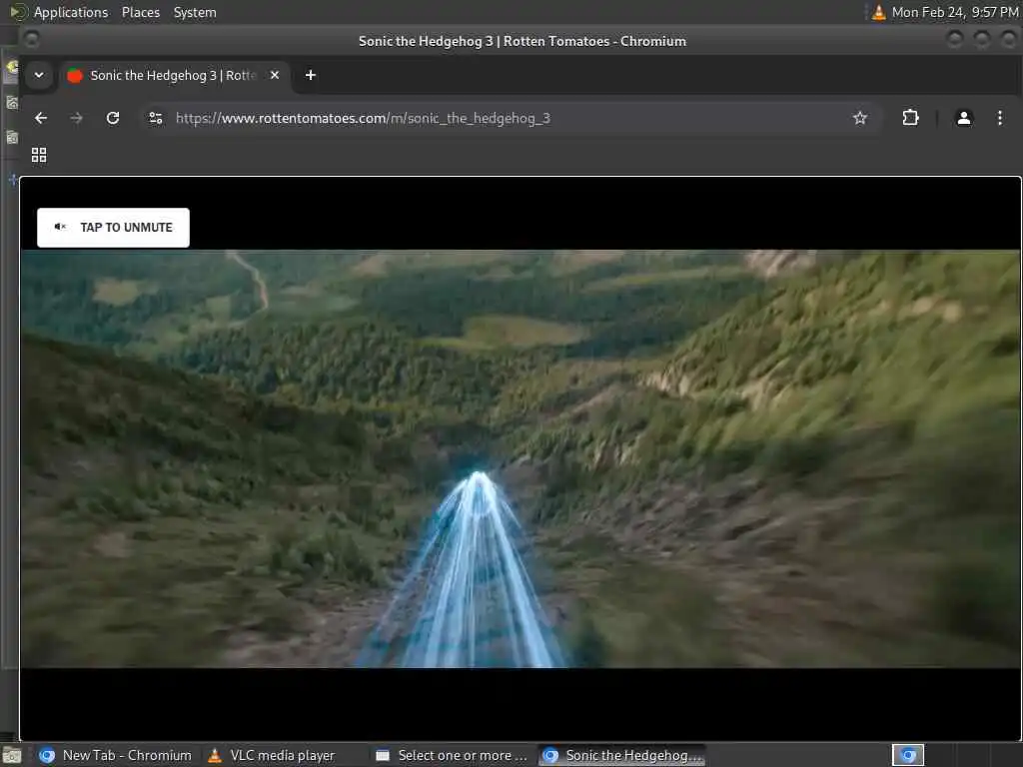The image size is (1023, 767).
Task: Reload the Rotten Tomatoes page
Action: (x=113, y=118)
